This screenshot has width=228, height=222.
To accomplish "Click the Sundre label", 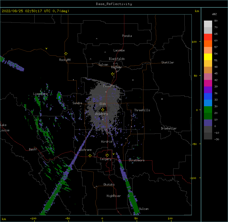I will [77, 103].
